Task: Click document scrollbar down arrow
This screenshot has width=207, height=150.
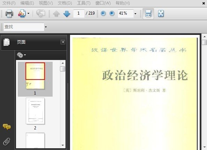Action: pos(204,147)
